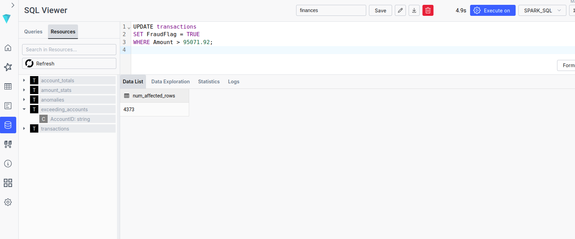Expand the amount_stats table node
575x239 pixels.
[x=24, y=90]
